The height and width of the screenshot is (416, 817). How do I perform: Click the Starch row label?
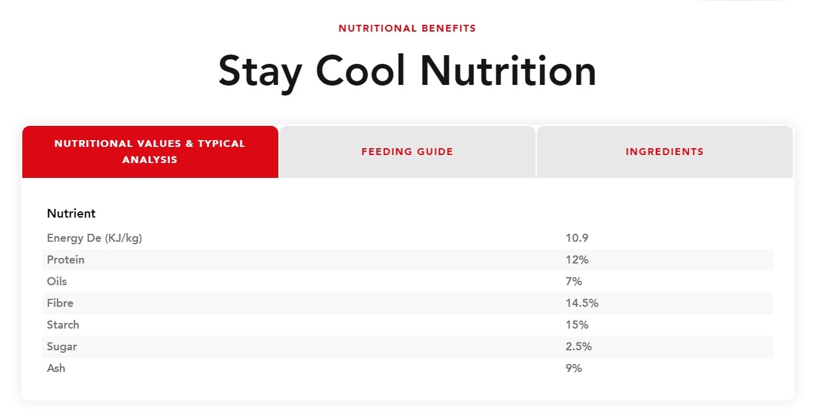point(63,325)
